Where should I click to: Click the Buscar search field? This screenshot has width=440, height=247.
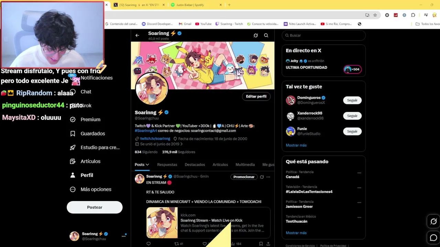coord(323,35)
